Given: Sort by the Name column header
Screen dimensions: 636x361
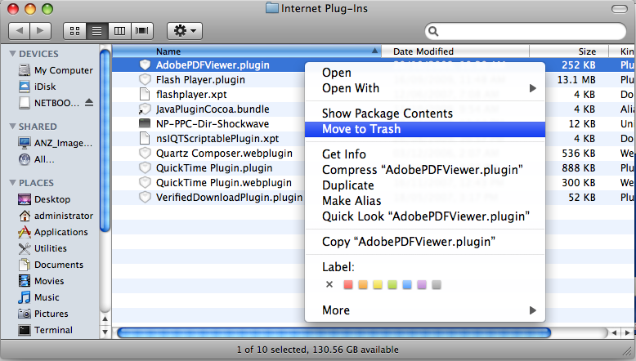Looking at the screenshot, I should coord(247,51).
